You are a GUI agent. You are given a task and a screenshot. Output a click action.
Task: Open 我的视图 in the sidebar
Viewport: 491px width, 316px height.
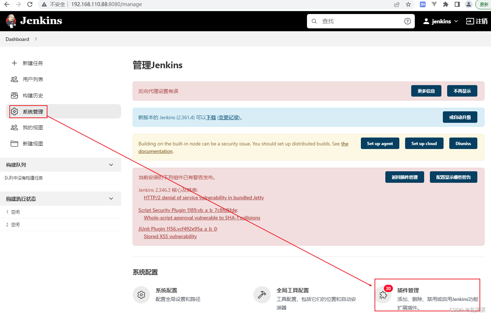pyautogui.click(x=63, y=127)
